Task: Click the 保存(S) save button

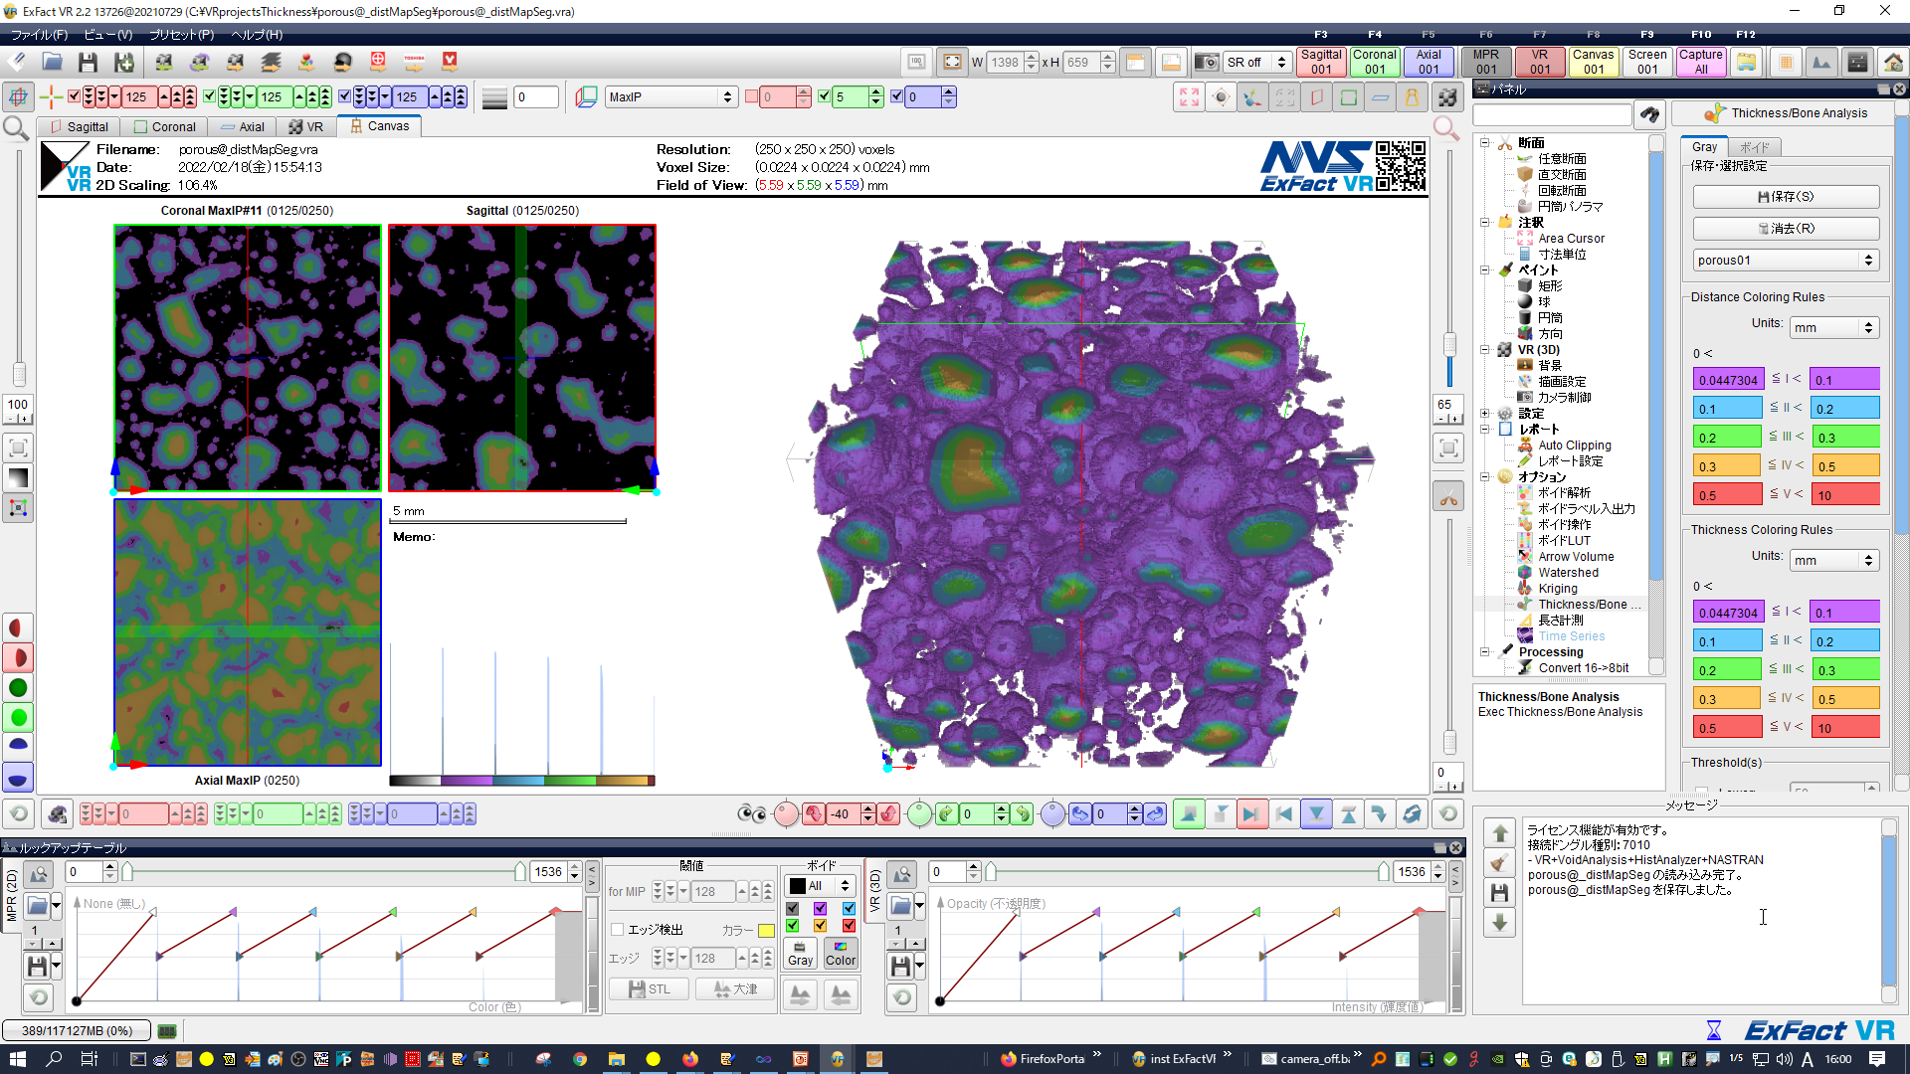Action: (1785, 197)
